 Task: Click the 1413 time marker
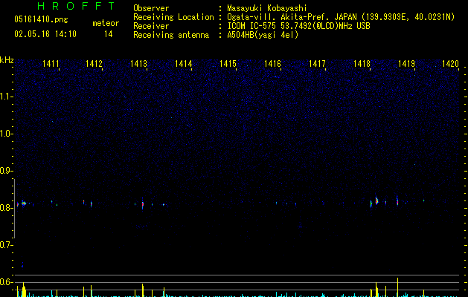point(138,64)
